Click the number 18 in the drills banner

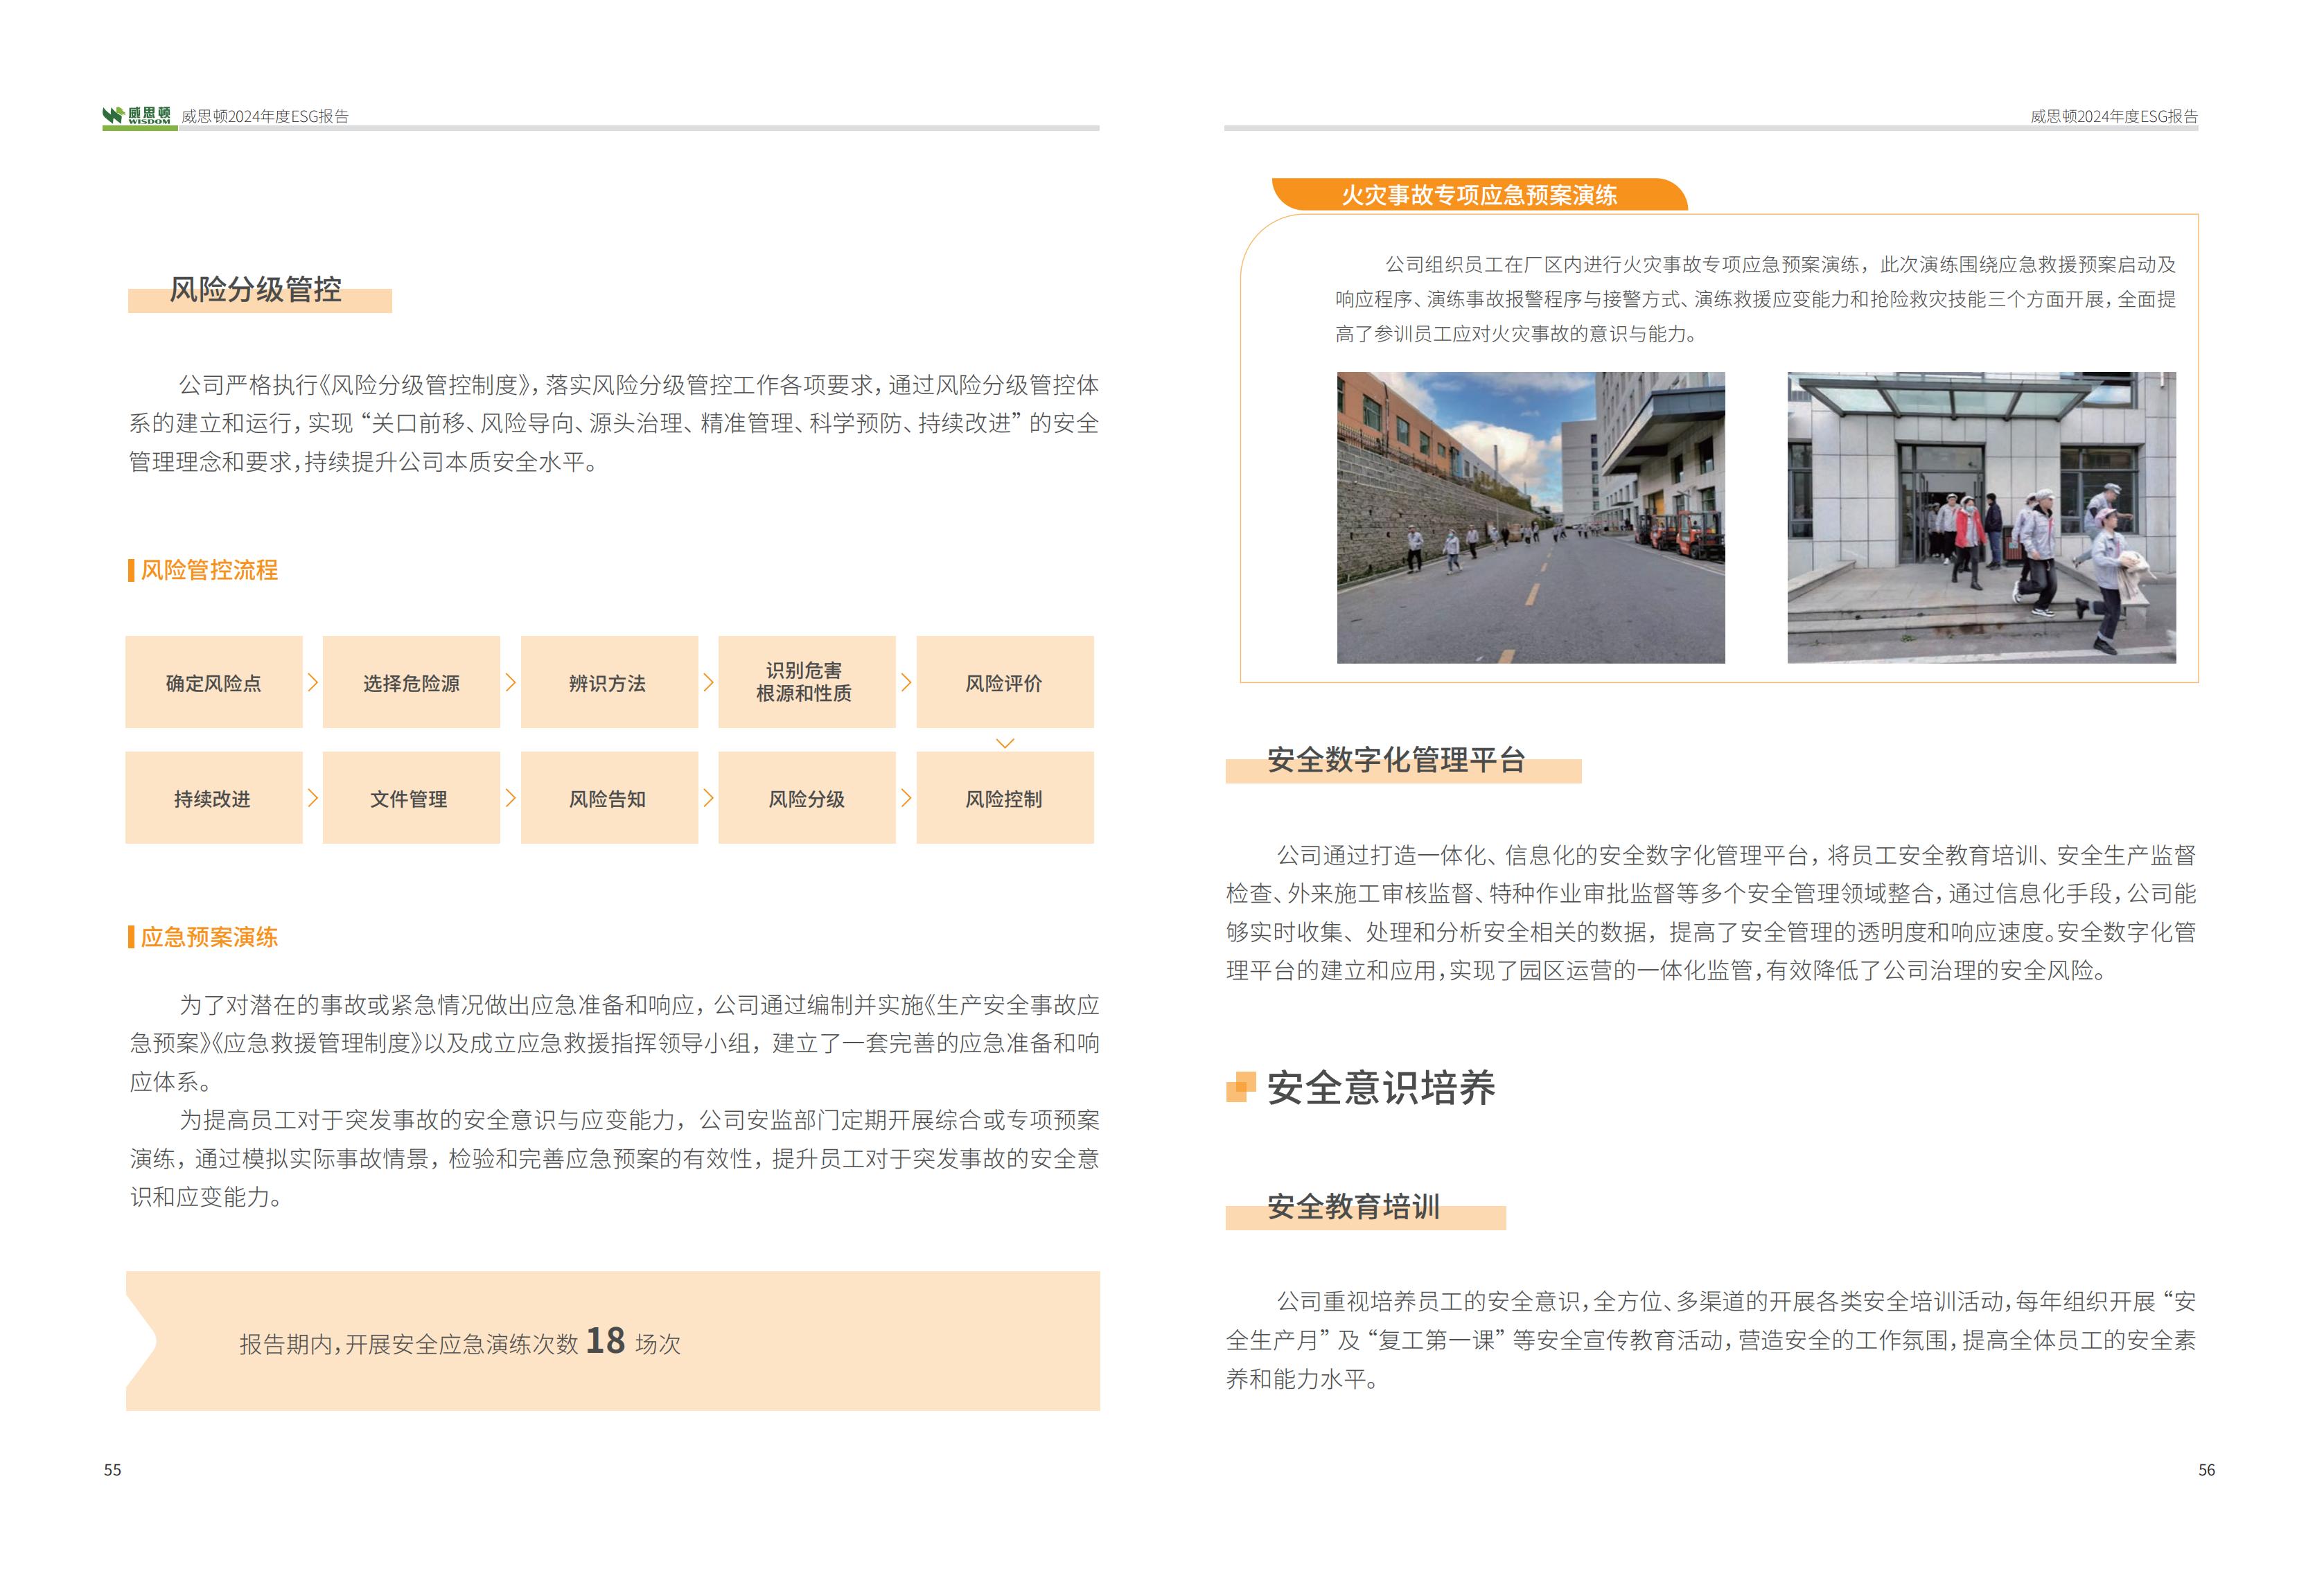click(x=605, y=1341)
